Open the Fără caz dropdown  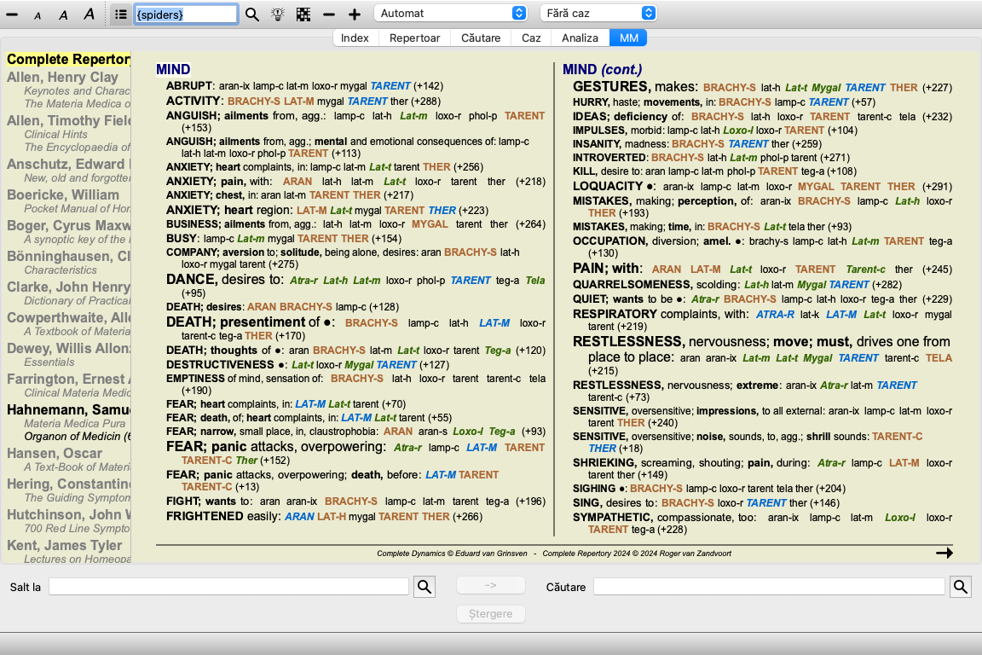(x=598, y=13)
